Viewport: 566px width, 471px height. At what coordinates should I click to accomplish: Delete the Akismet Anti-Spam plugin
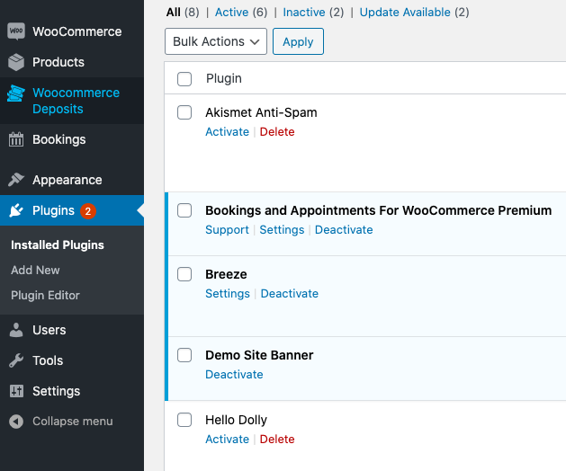(277, 131)
